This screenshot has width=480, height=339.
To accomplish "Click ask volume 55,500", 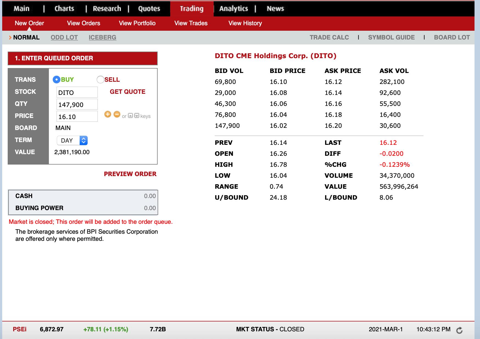I will [390, 104].
